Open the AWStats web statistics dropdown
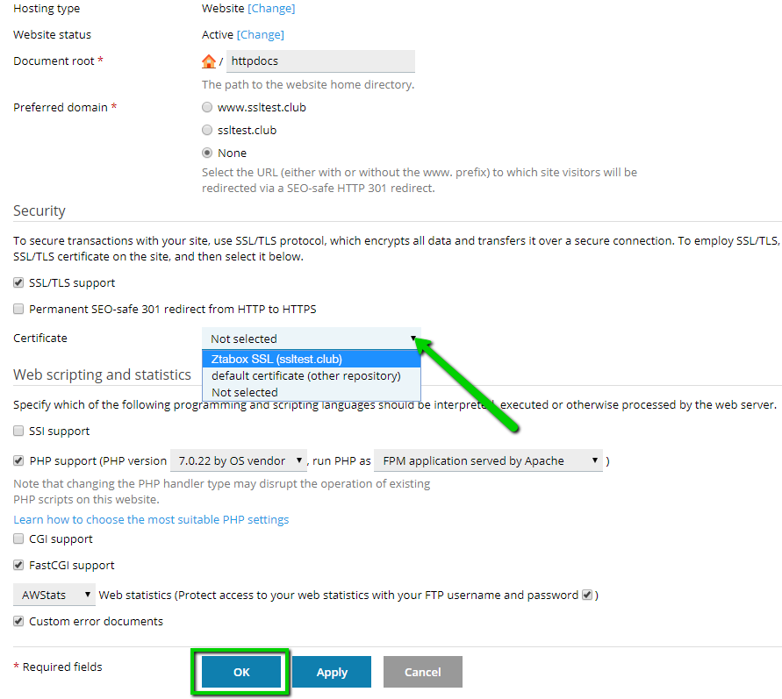 (x=54, y=596)
